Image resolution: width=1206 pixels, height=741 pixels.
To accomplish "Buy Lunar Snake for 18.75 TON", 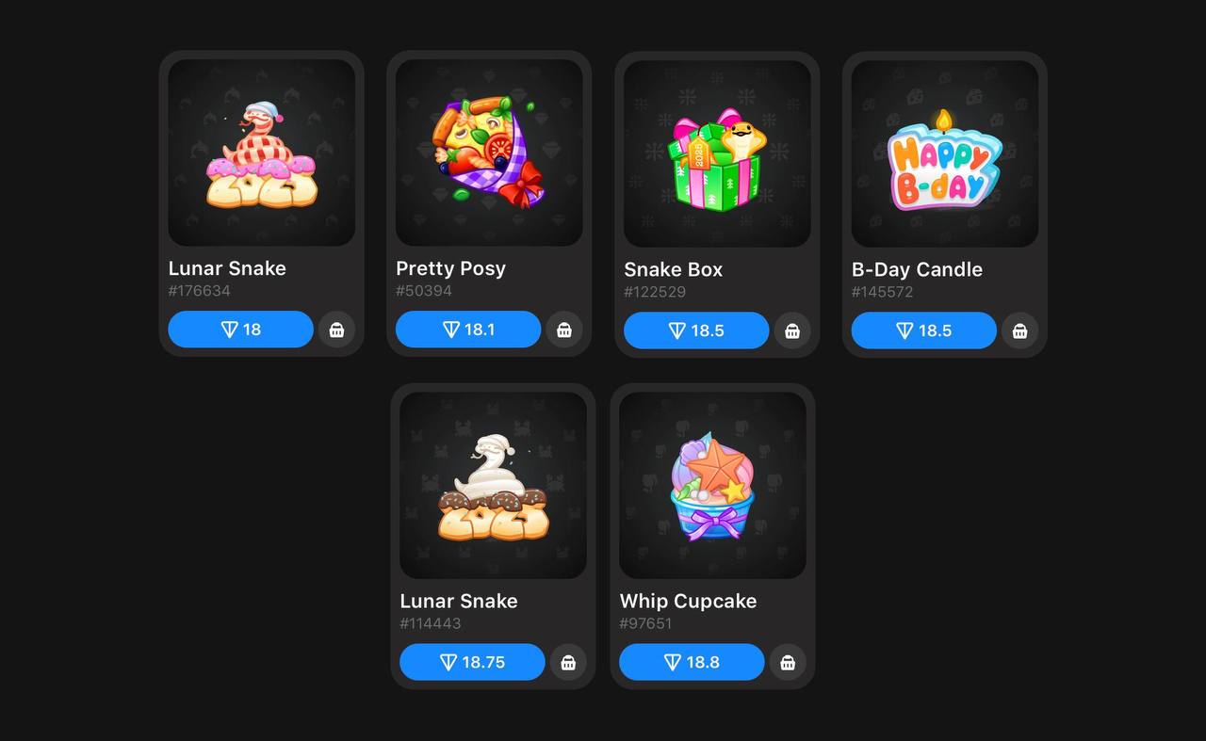I will (x=472, y=662).
